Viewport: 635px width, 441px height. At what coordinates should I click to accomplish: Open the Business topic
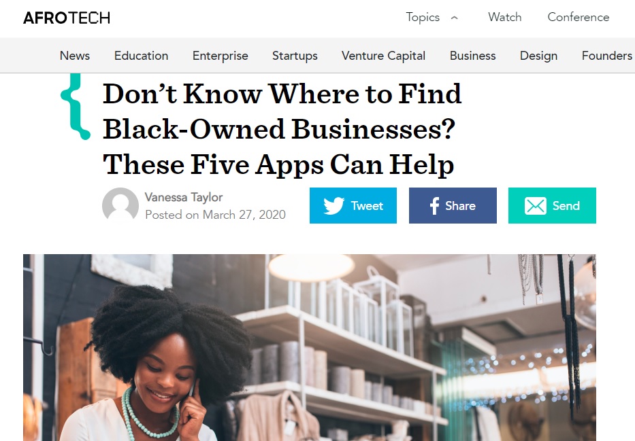pyautogui.click(x=472, y=55)
